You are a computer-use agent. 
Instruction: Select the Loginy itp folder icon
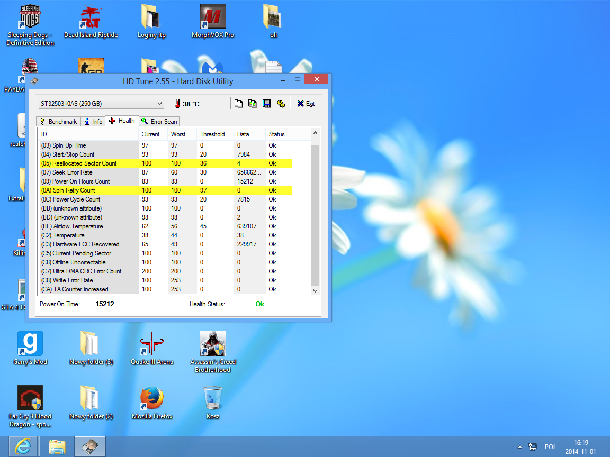point(152,22)
